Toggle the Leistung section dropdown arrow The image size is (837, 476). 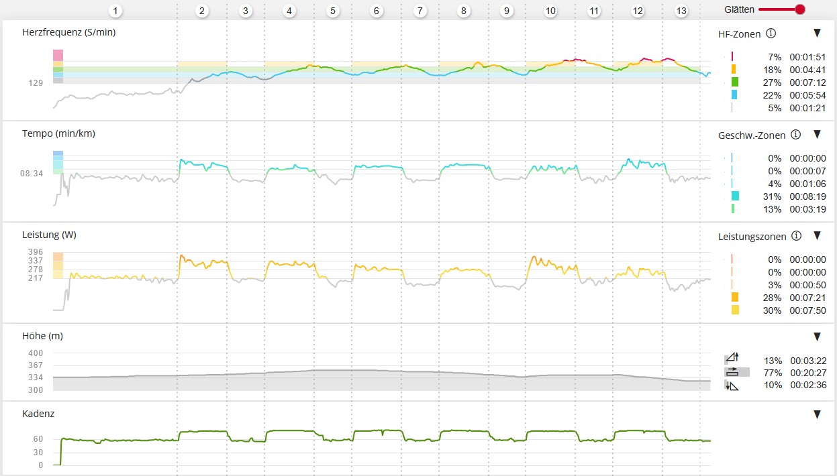pos(817,235)
